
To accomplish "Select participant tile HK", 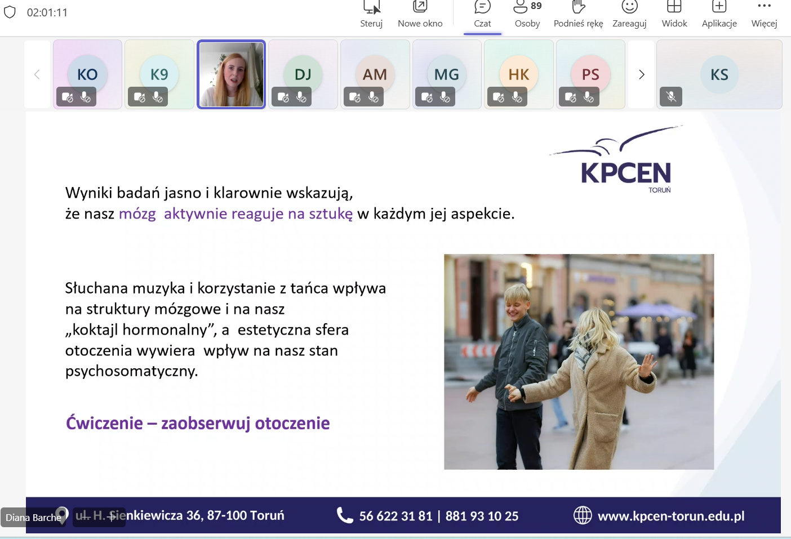I will [x=519, y=74].
